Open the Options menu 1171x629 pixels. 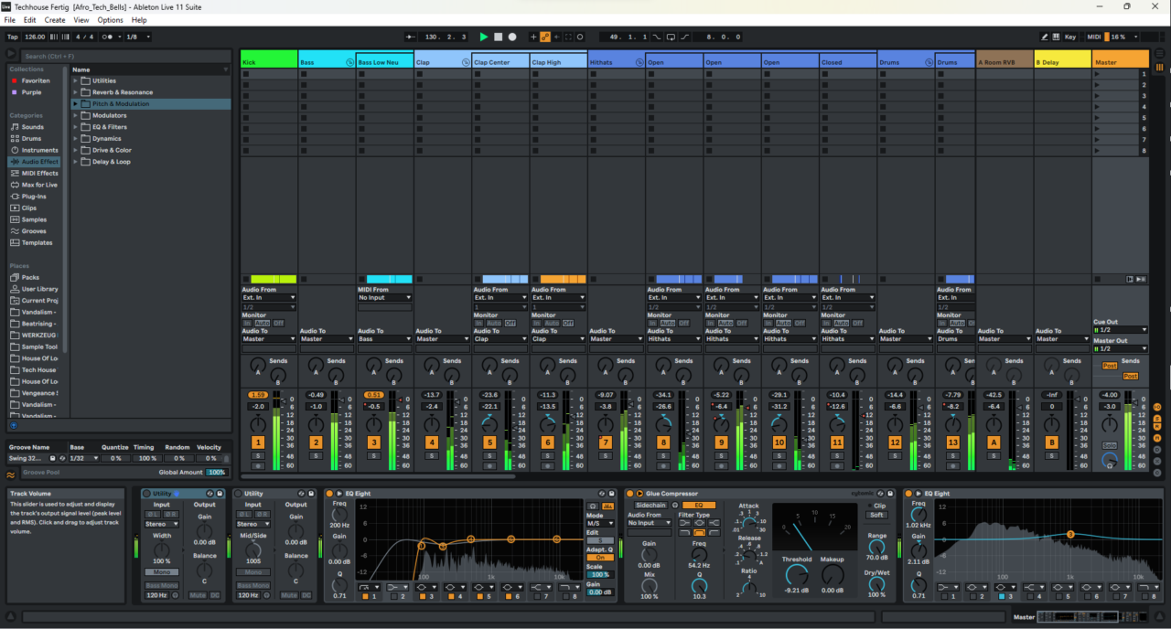[x=110, y=20]
